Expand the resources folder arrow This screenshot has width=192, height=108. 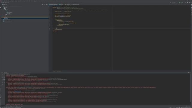click(5, 15)
